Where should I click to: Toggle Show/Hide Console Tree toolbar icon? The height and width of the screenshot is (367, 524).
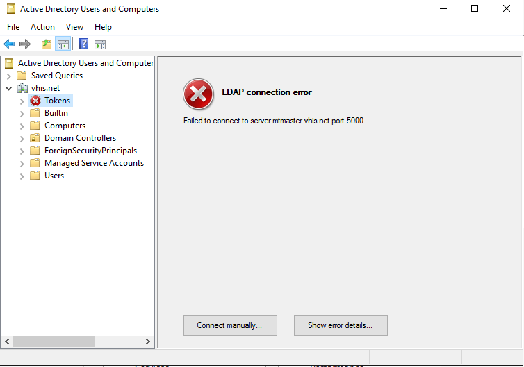63,44
